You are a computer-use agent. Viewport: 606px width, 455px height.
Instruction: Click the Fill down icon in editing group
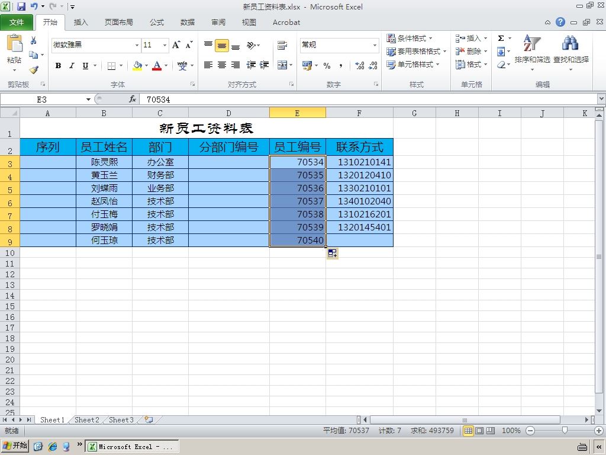click(501, 52)
